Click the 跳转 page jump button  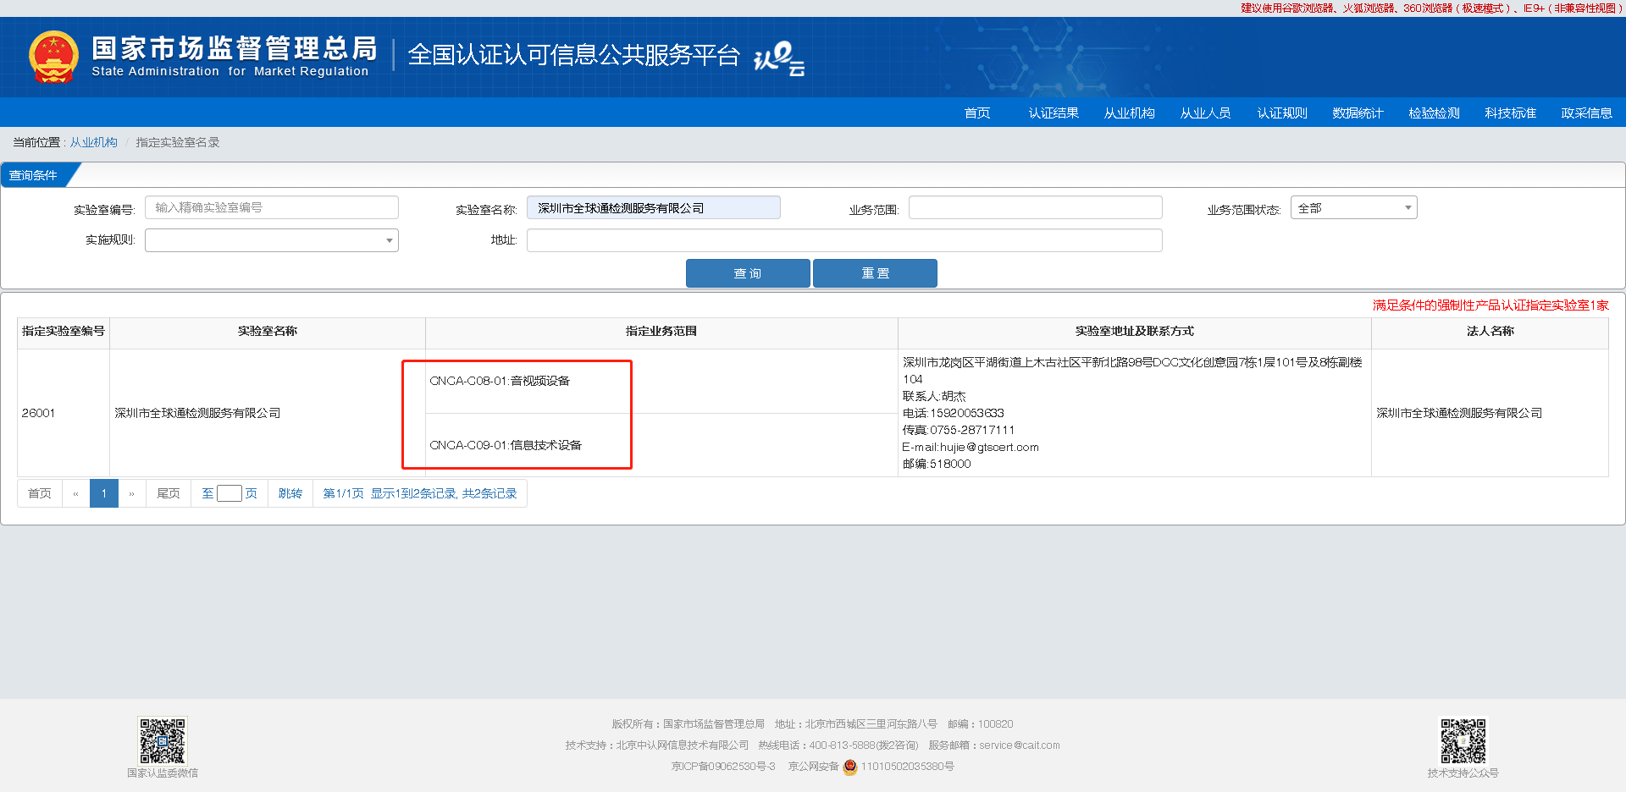[290, 493]
